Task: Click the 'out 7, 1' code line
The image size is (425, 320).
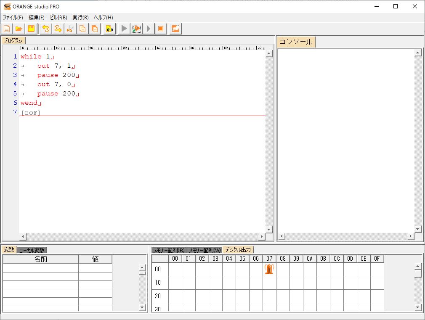Action: (x=56, y=66)
